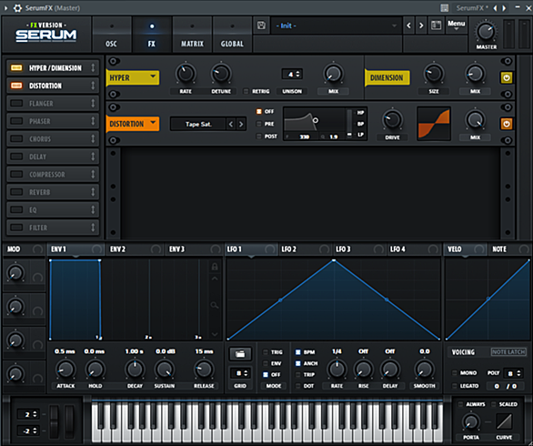Click the envelope scroll down chevron
Viewport: 533px width, 446px height.
(x=215, y=334)
